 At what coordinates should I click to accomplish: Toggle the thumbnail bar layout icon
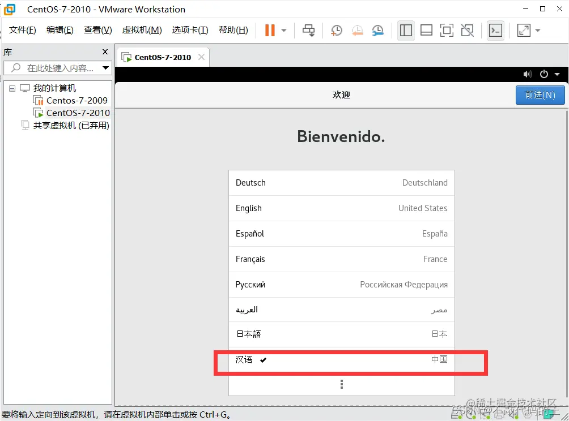pyautogui.click(x=426, y=31)
